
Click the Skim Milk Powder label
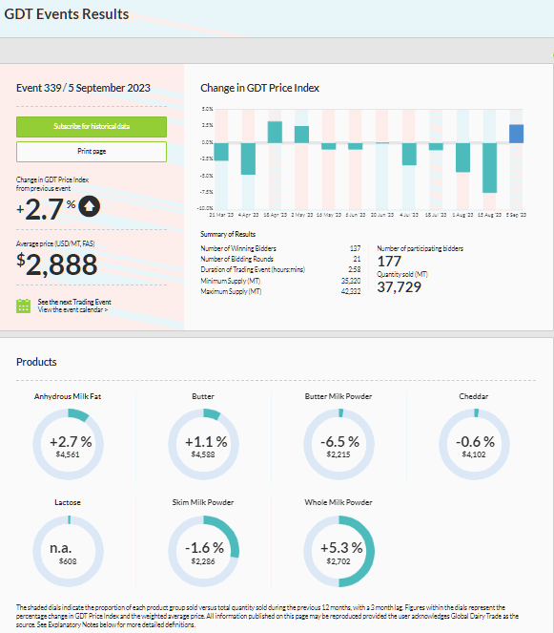pyautogui.click(x=203, y=502)
